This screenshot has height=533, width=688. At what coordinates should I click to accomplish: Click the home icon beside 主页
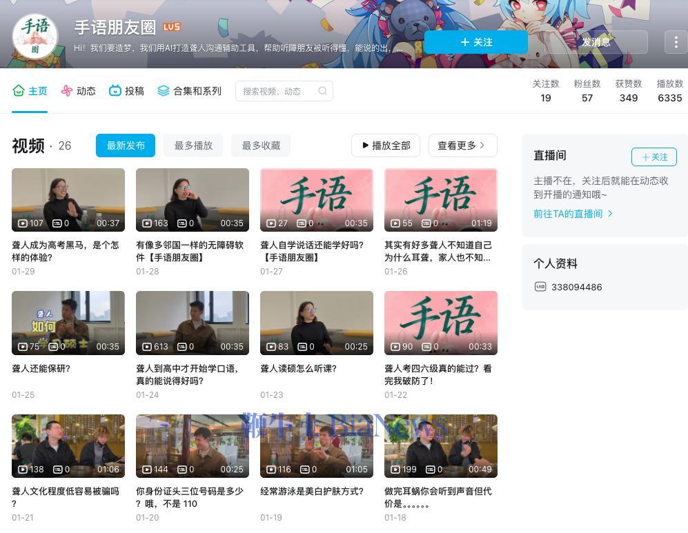[x=19, y=91]
